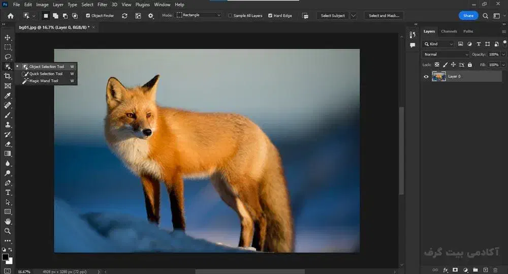Enable Sample All Layers checkbox
Image resolution: width=508 pixels, height=274 pixels.
(230, 16)
